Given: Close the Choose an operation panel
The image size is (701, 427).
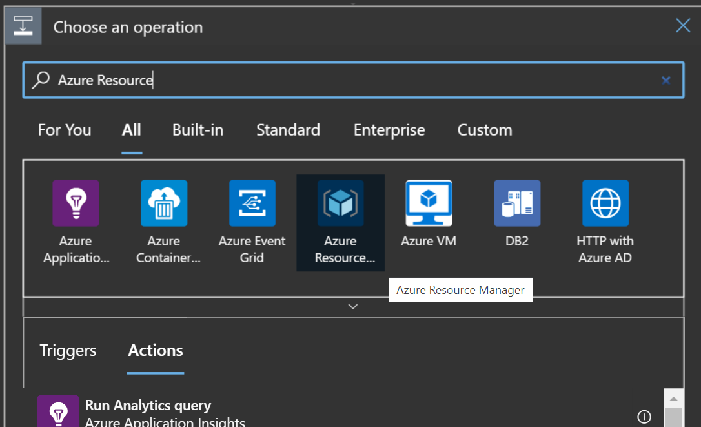Looking at the screenshot, I should point(682,26).
